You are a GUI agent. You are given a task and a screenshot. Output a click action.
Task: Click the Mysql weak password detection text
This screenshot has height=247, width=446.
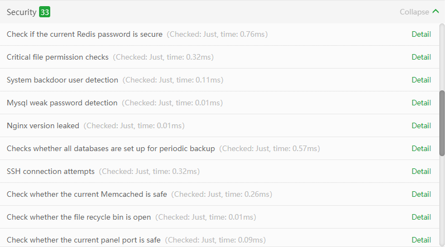(62, 103)
